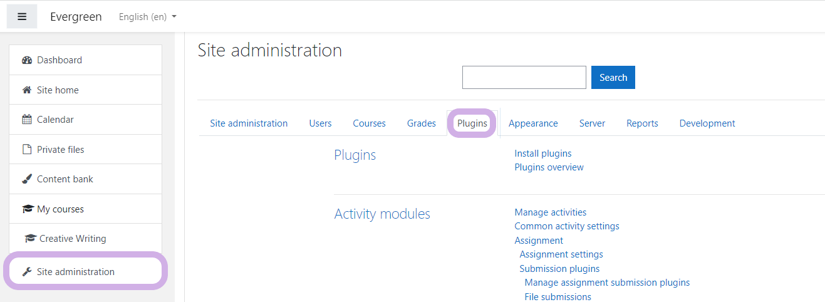The height and width of the screenshot is (302, 825).
Task: Click the Creative Writing course cap icon
Action: click(x=30, y=239)
